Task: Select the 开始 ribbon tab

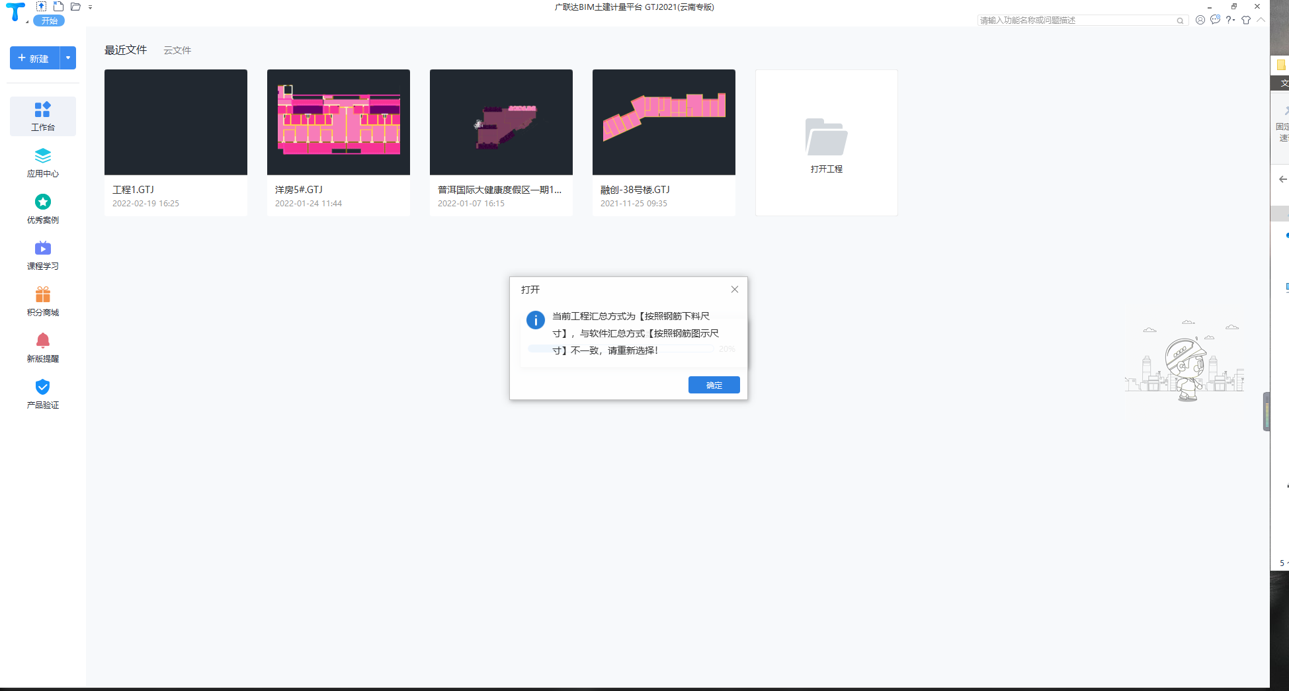Action: 50,20
